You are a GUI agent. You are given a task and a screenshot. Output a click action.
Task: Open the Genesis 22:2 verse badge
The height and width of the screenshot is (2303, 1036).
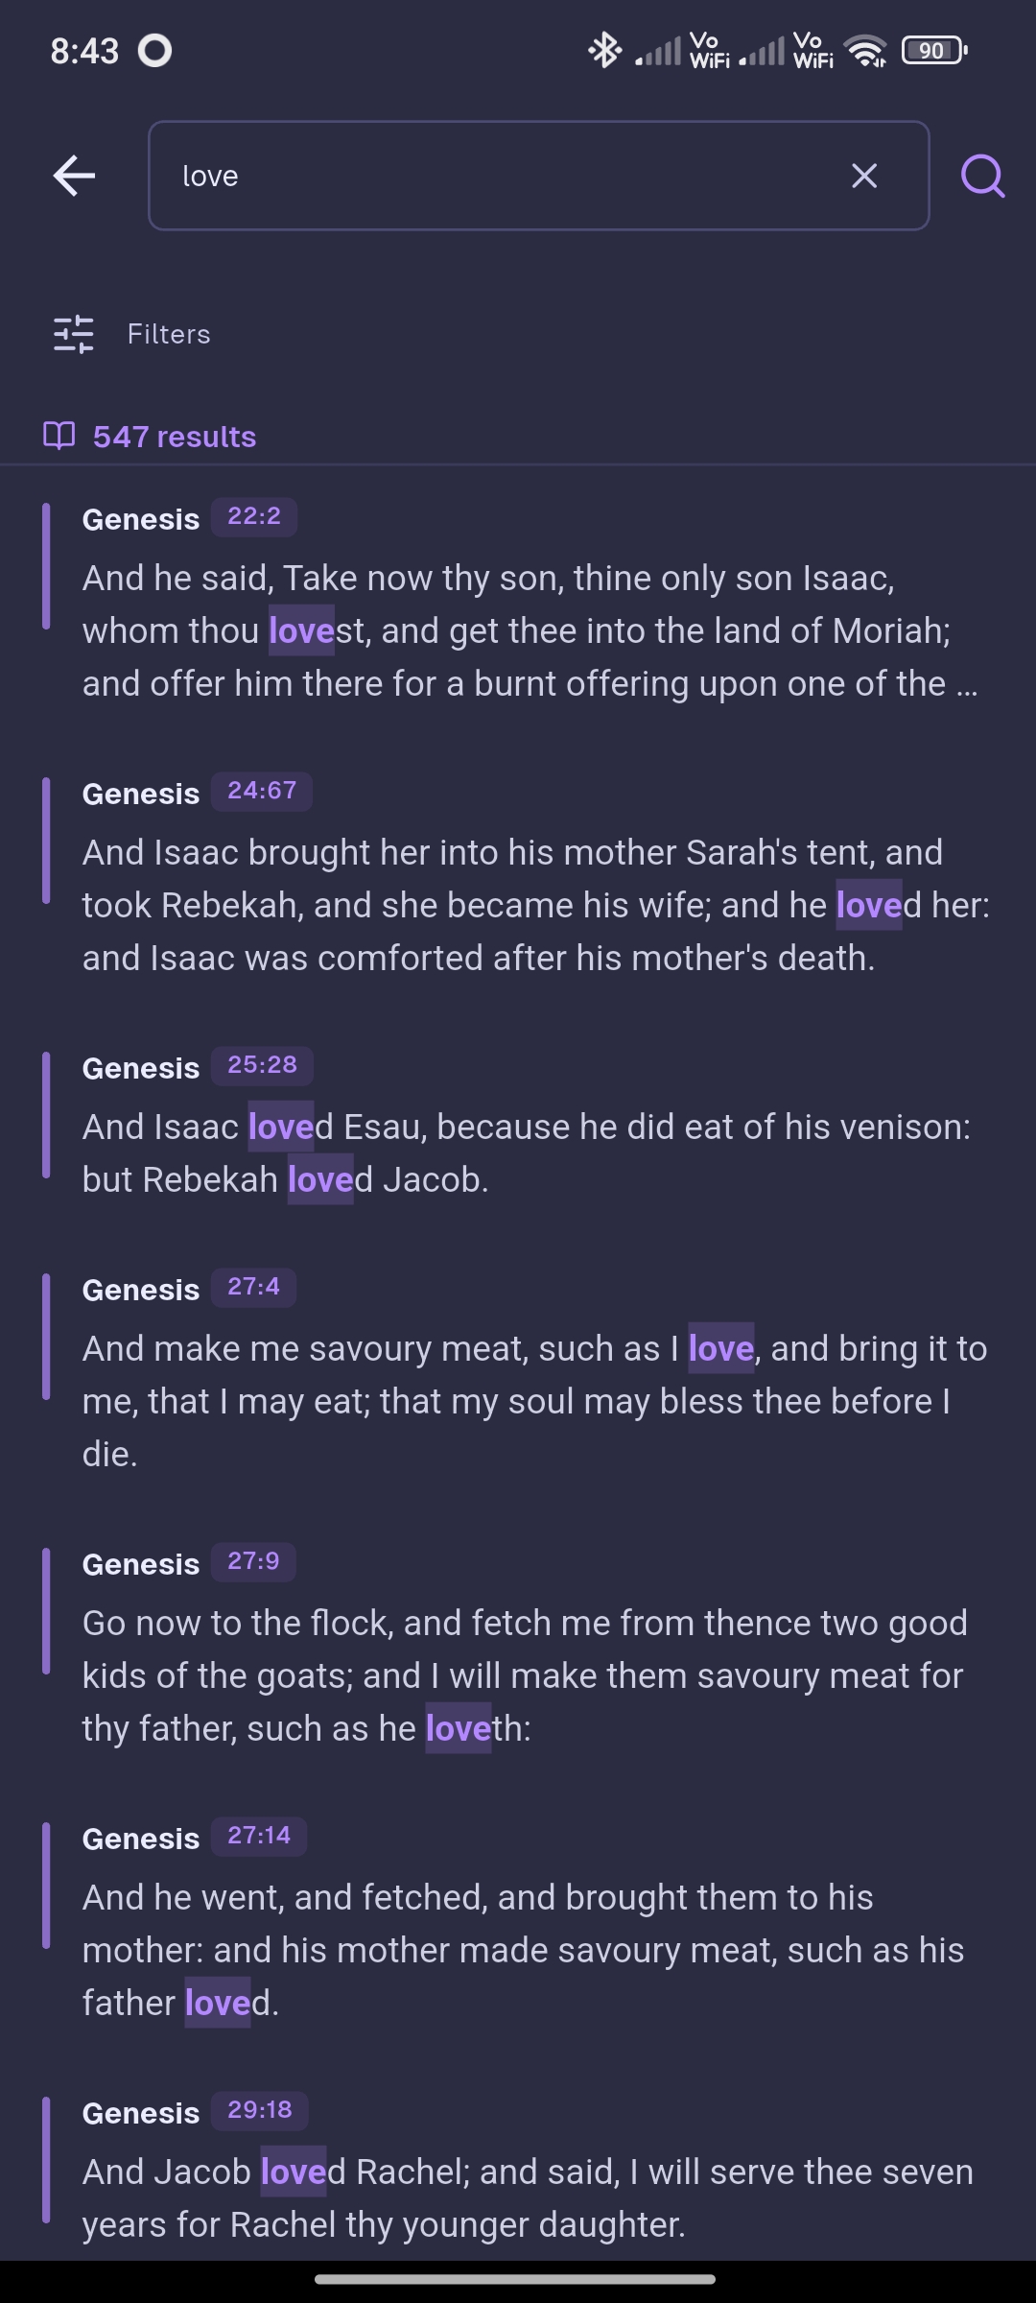click(252, 516)
